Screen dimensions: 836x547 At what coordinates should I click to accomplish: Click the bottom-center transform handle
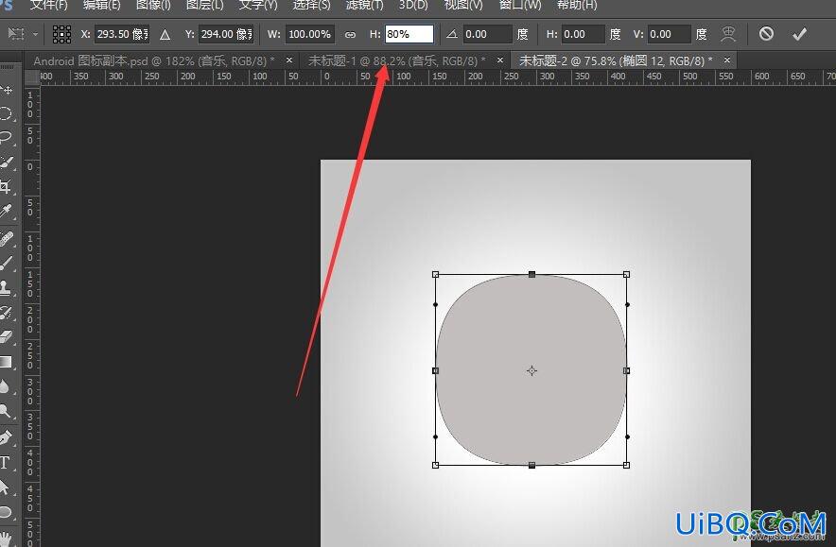[x=531, y=465]
